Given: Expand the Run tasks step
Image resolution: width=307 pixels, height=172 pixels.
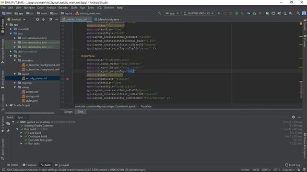Looking at the screenshot, I should (x=21, y=143).
